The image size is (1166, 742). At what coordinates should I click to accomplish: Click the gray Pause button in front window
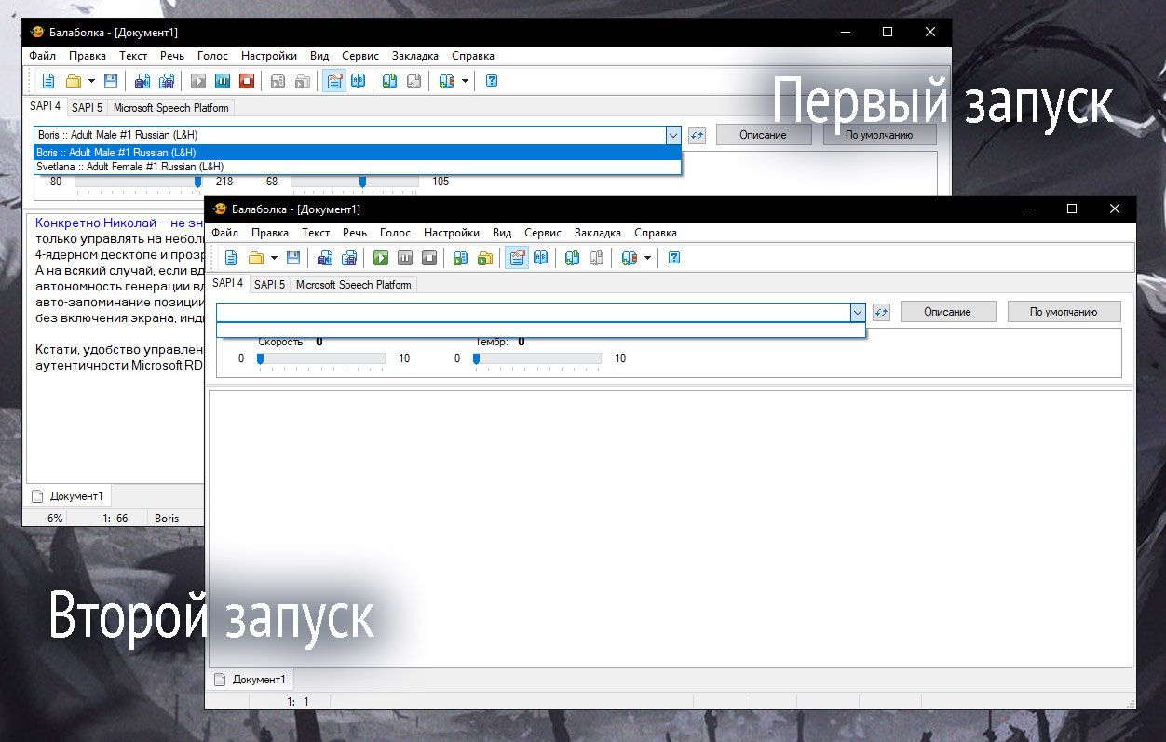405,258
